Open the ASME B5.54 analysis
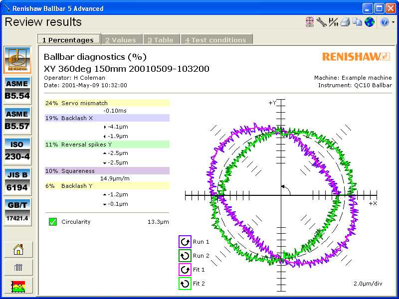The image size is (399, 299). pos(17,90)
